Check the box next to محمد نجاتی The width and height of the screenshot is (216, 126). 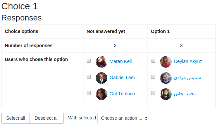(x=153, y=93)
